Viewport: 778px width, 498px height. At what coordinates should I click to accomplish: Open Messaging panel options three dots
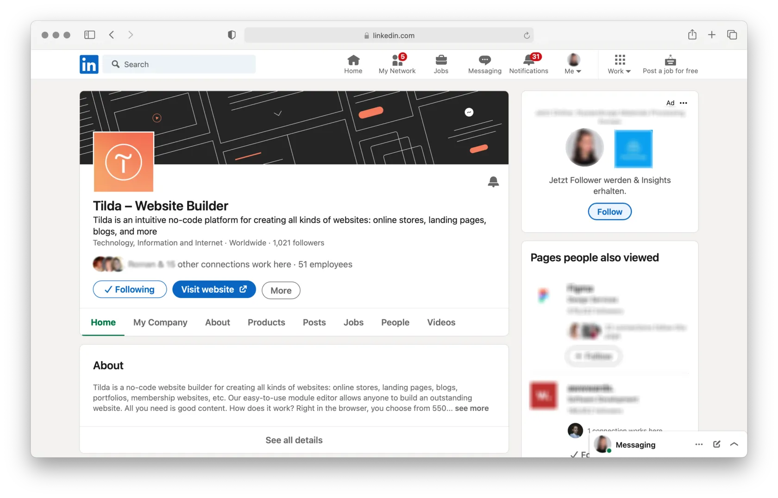pos(699,444)
